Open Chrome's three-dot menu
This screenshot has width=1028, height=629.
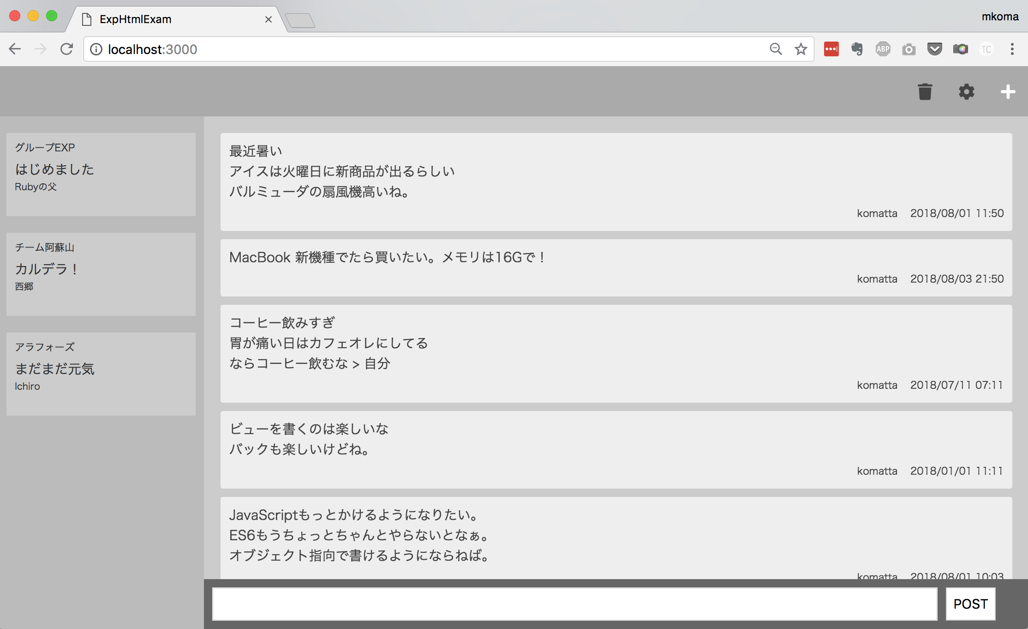1012,49
